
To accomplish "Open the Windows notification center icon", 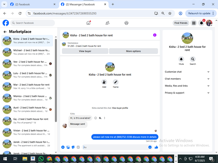I will click(x=211, y=159).
